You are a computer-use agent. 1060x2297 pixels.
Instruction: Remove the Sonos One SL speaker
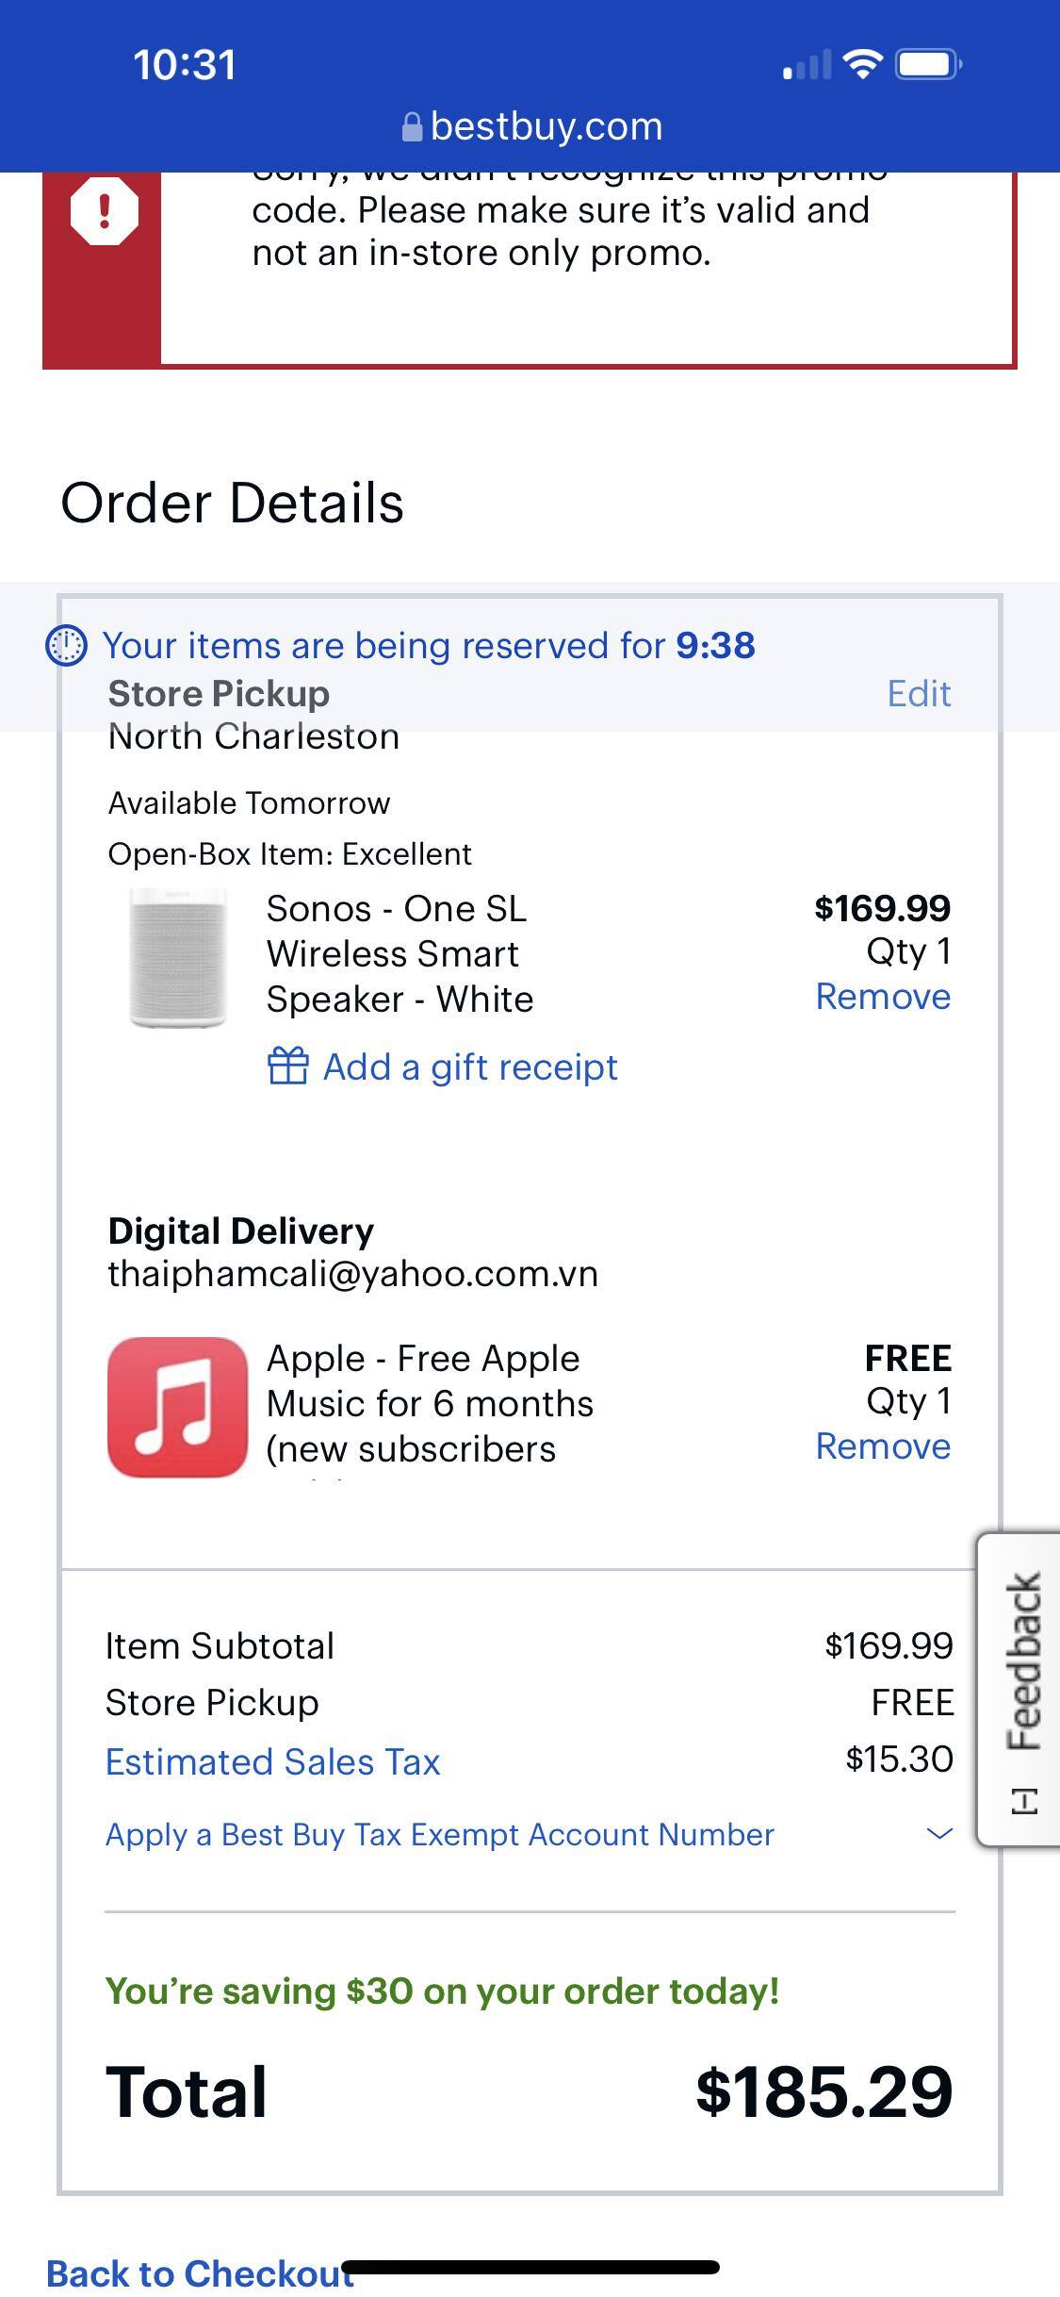pyautogui.click(x=883, y=997)
